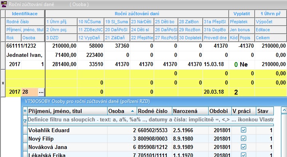
Task: Click the row selector for Nováková Jana
Action: pyautogui.click(x=25, y=147)
